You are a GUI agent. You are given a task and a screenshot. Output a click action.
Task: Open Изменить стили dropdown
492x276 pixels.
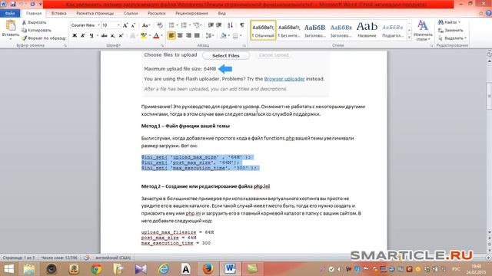[x=423, y=31]
